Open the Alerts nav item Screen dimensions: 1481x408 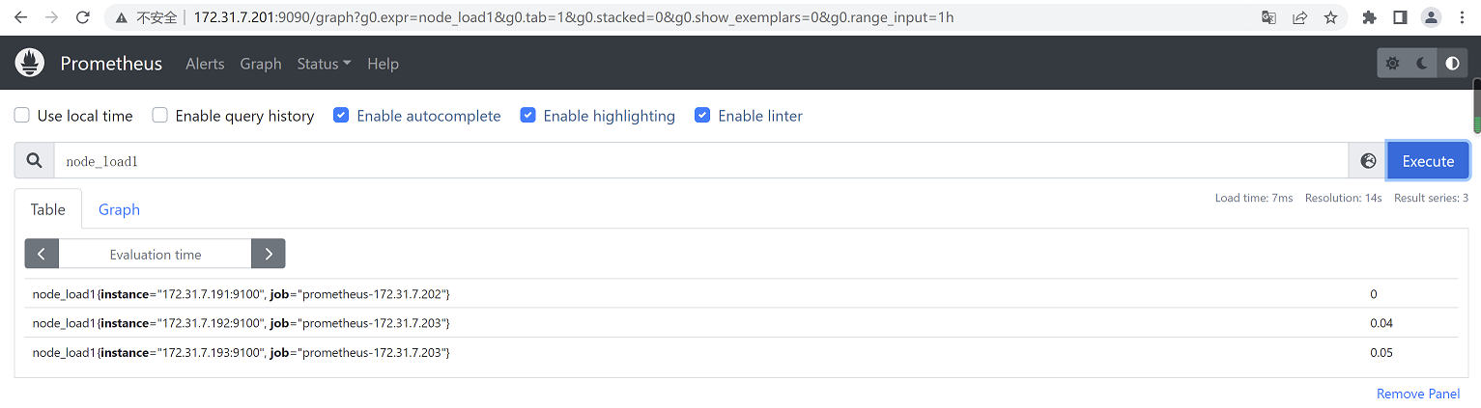(205, 64)
